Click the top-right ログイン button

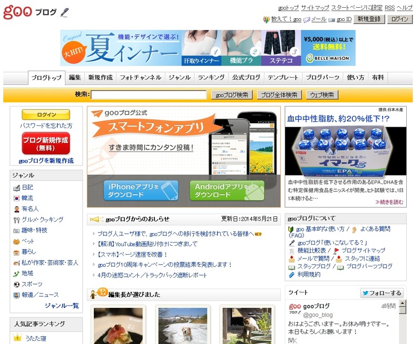pyautogui.click(x=400, y=19)
